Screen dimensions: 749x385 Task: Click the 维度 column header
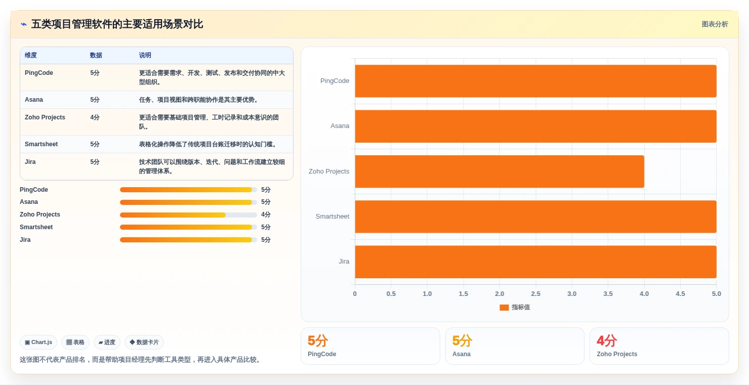pyautogui.click(x=31, y=55)
